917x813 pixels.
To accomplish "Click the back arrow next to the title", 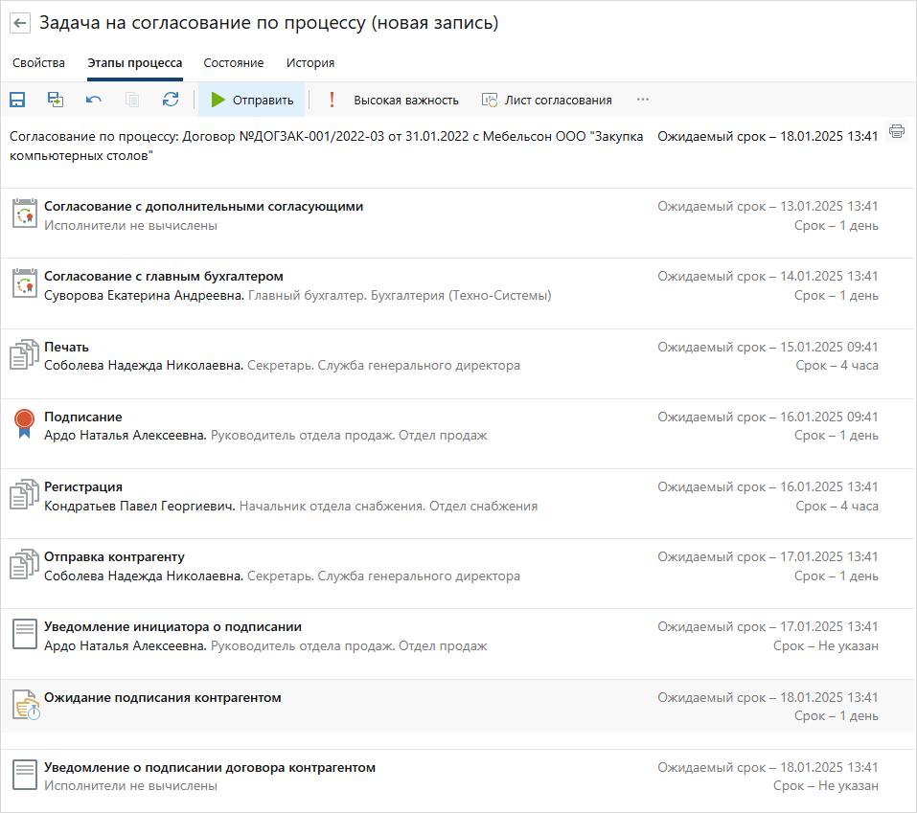I will click(x=20, y=23).
